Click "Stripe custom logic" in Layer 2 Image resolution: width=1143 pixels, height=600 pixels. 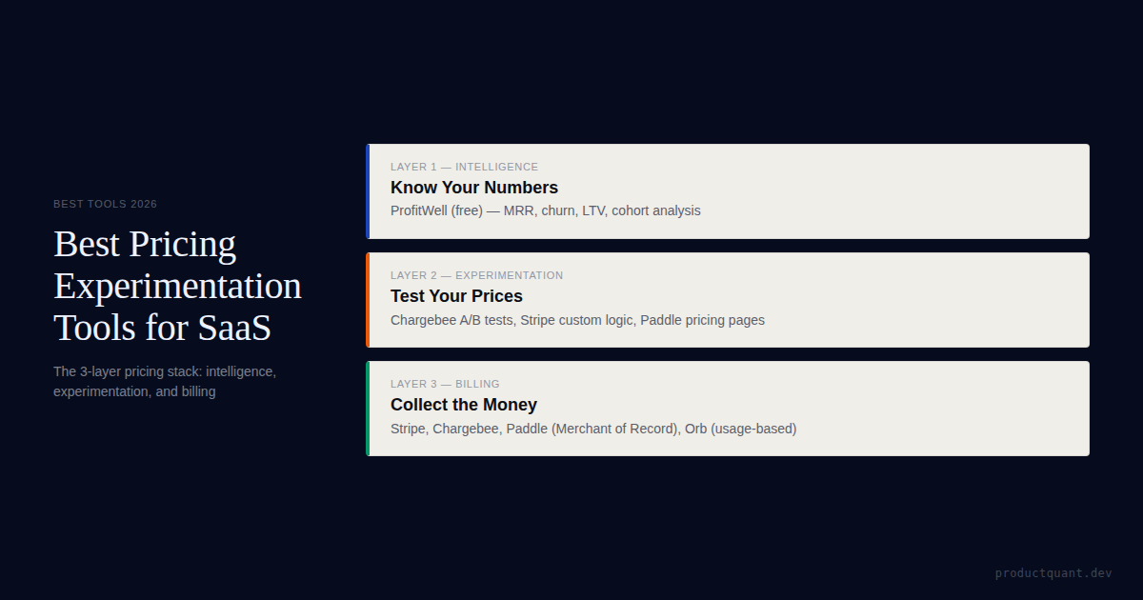pos(576,320)
